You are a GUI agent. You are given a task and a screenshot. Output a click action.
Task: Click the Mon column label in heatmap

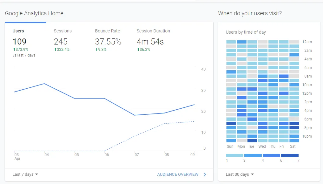coord(241,147)
